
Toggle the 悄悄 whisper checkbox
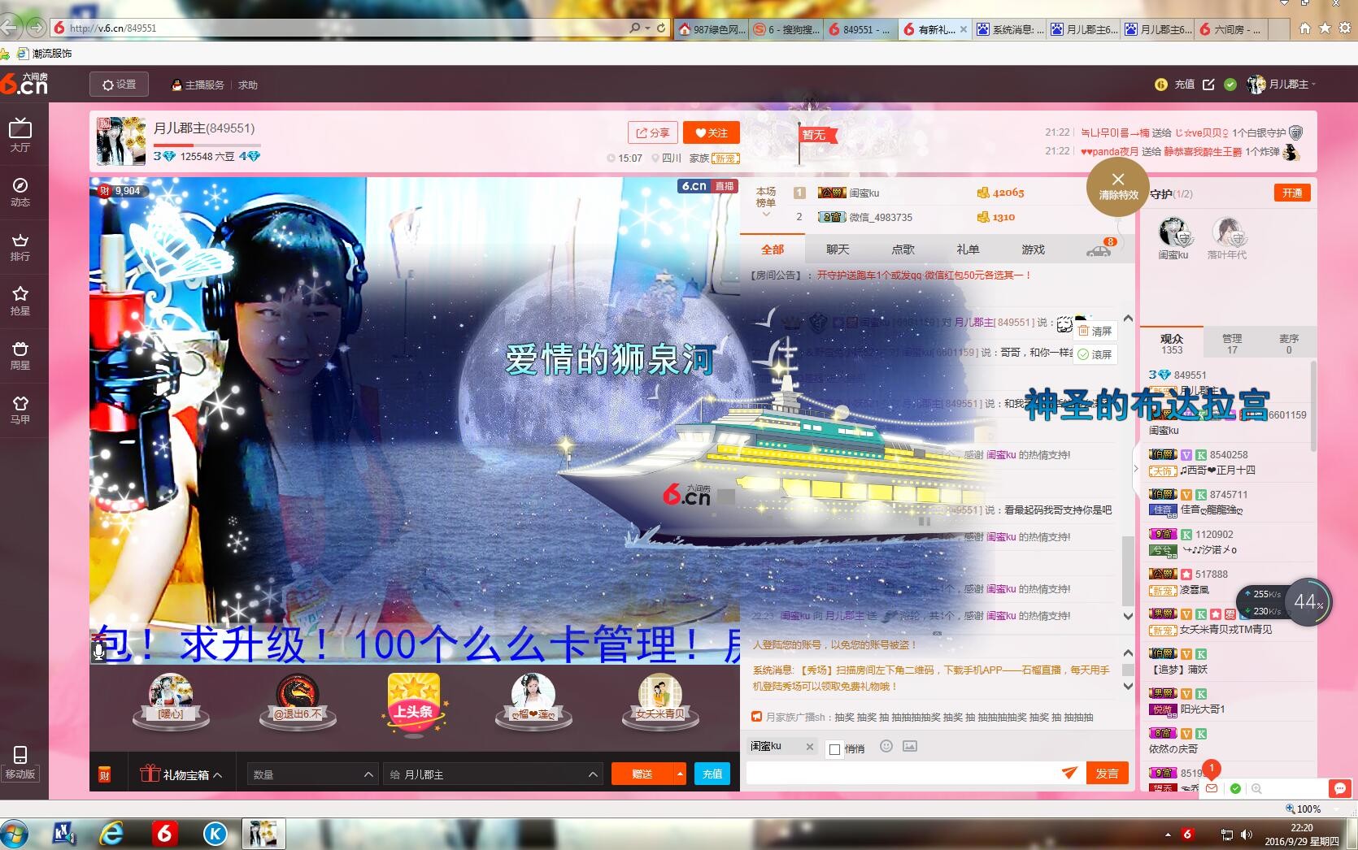point(834,749)
